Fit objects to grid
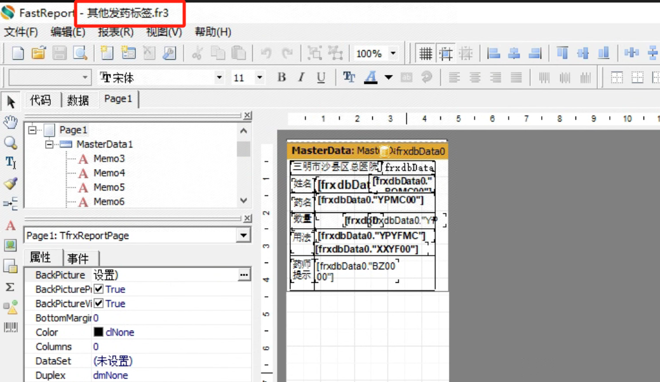660x382 pixels. (x=466, y=53)
